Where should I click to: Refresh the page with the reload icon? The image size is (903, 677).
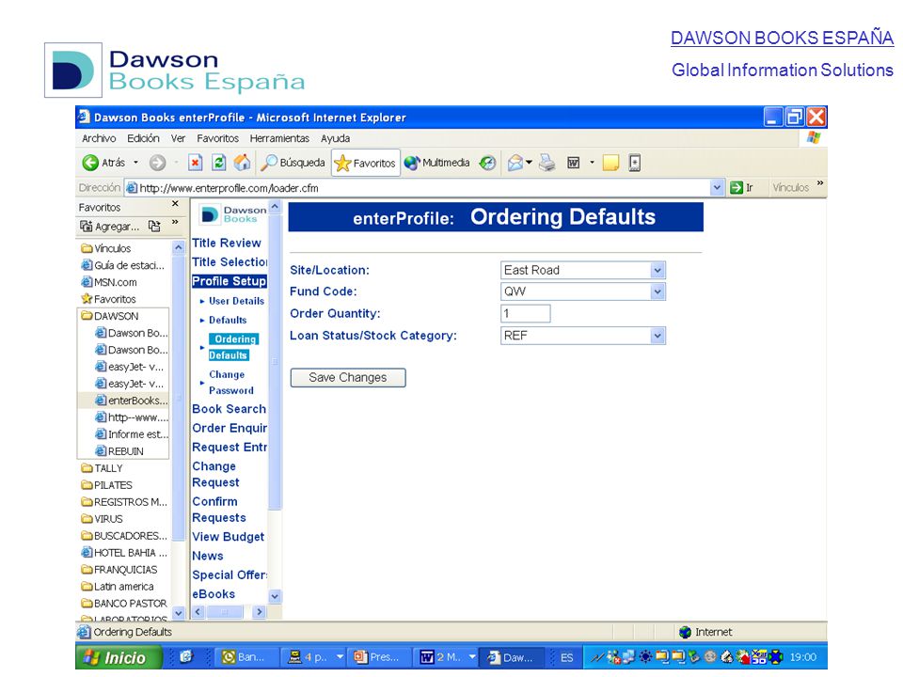[x=219, y=163]
